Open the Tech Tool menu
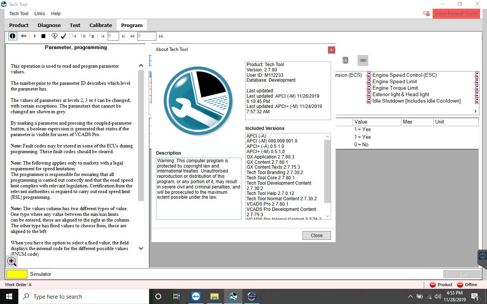This screenshot has width=487, height=304. click(x=19, y=13)
